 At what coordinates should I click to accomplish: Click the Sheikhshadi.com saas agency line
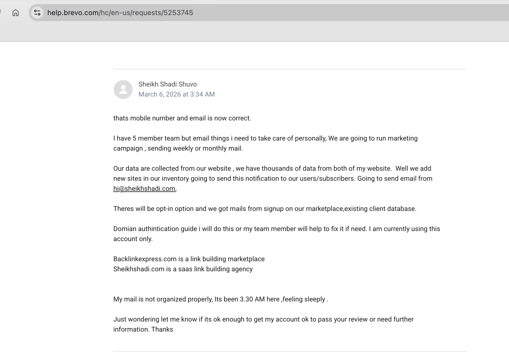183,269
